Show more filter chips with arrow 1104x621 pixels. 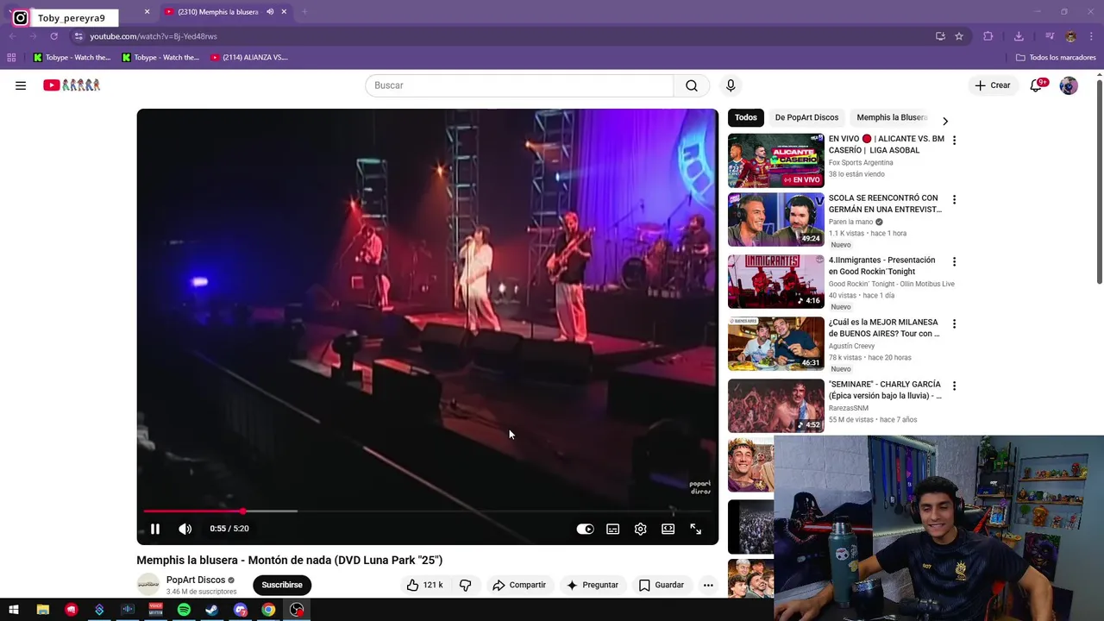pyautogui.click(x=945, y=121)
